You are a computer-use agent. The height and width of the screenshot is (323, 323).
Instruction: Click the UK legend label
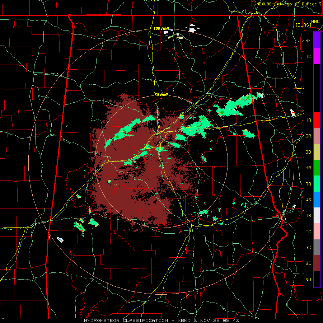tap(308, 56)
